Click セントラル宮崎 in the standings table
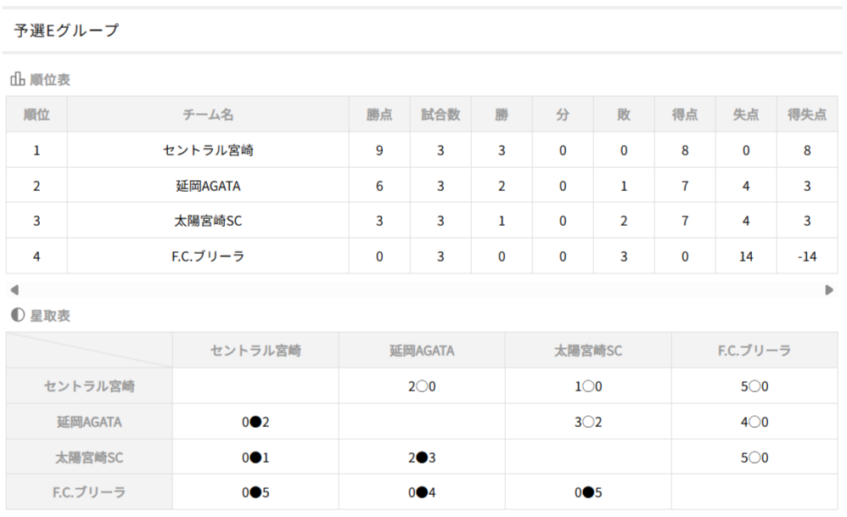Image resolution: width=847 pixels, height=517 pixels. 208,150
